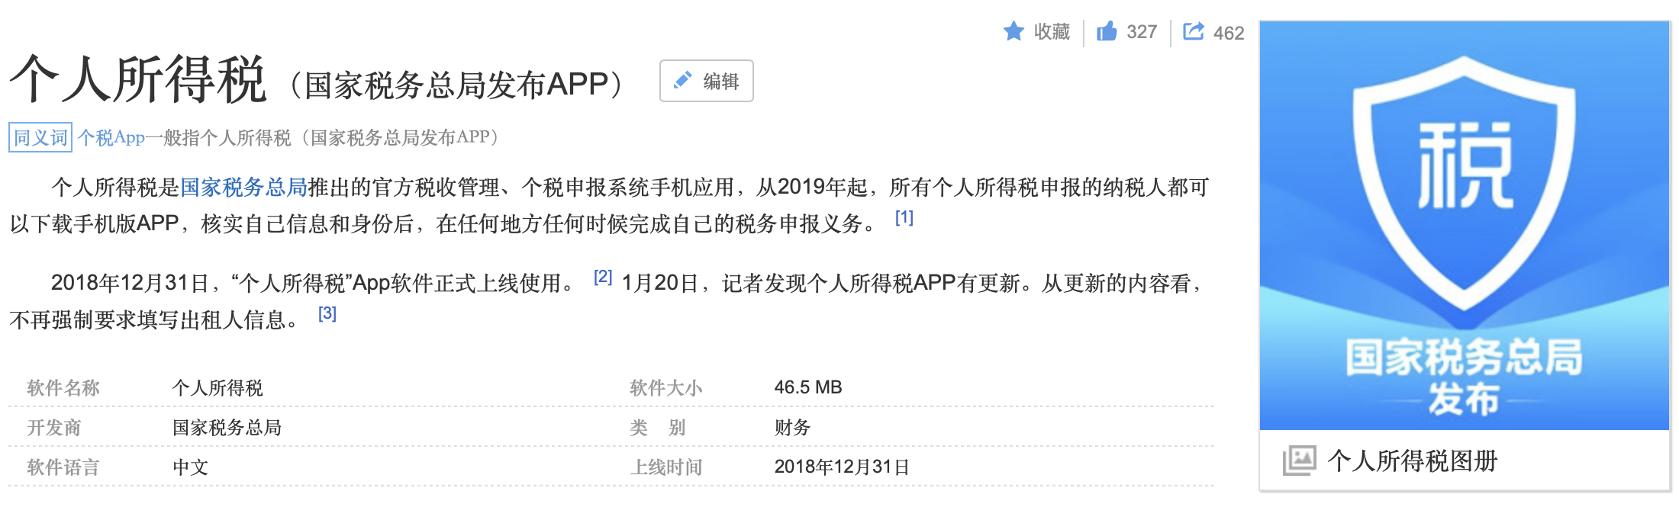
Task: Click the page title 个人所得税
Action: click(x=138, y=79)
